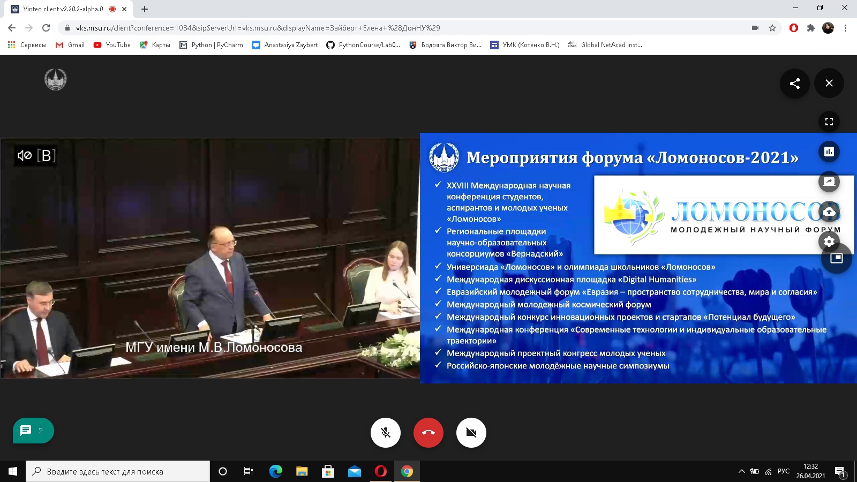Open Microsoft Store from taskbar
857x482 pixels.
pos(328,471)
